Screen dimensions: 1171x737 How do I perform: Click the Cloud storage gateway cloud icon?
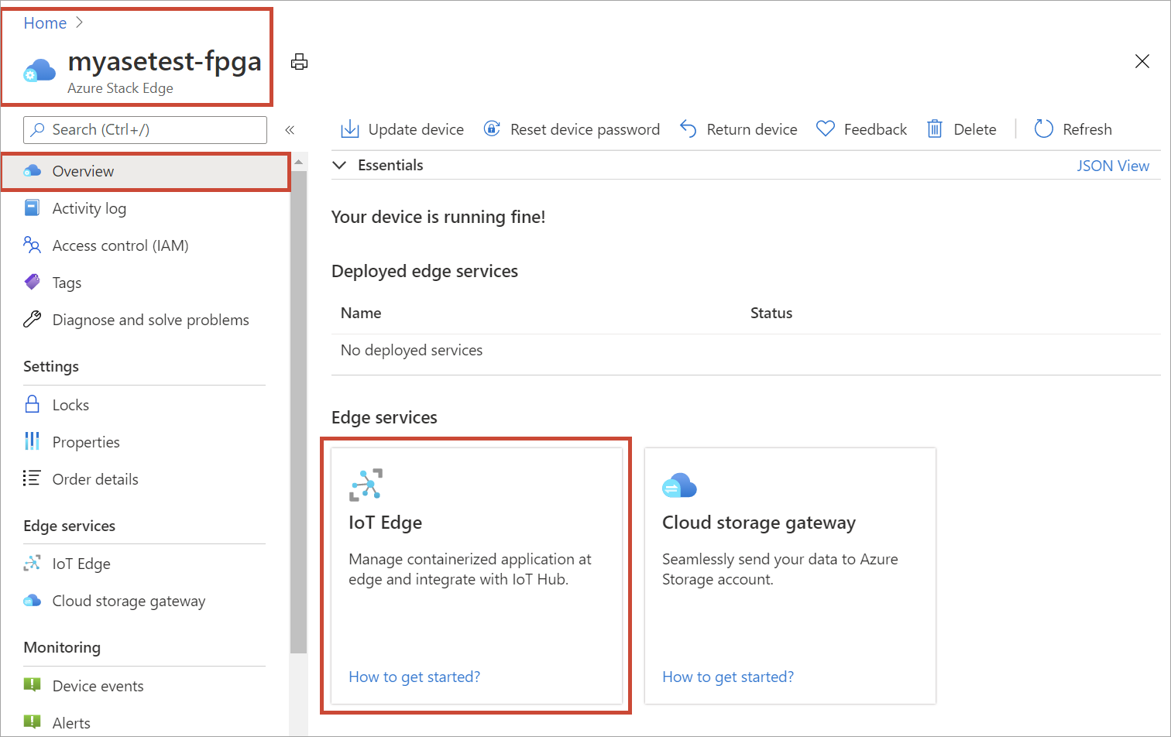tap(32, 600)
